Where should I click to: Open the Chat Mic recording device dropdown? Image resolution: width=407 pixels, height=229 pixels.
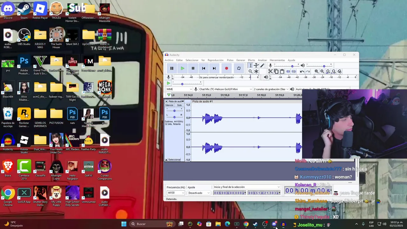pyautogui.click(x=225, y=89)
